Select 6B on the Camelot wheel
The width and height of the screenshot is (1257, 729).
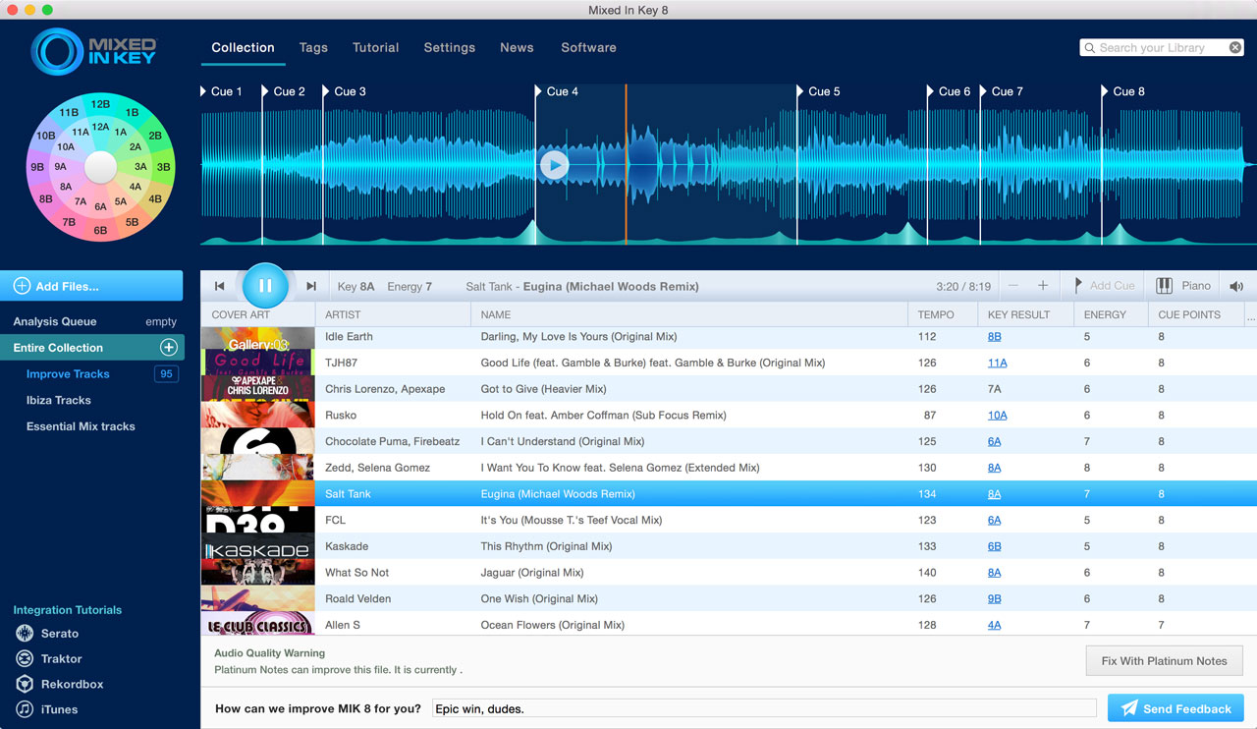pyautogui.click(x=100, y=231)
